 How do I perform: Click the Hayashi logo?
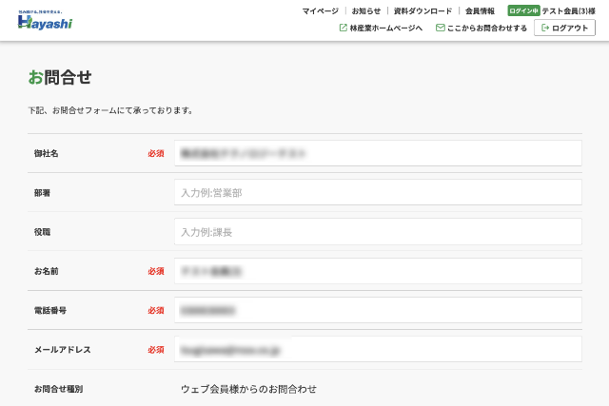pyautogui.click(x=45, y=19)
